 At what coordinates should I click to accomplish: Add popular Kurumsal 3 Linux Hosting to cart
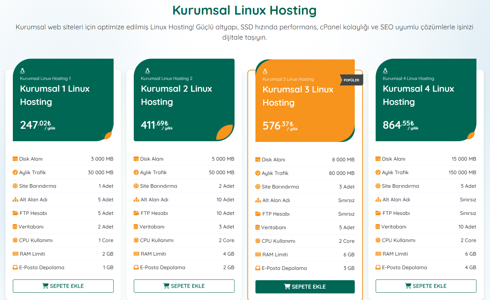click(305, 287)
